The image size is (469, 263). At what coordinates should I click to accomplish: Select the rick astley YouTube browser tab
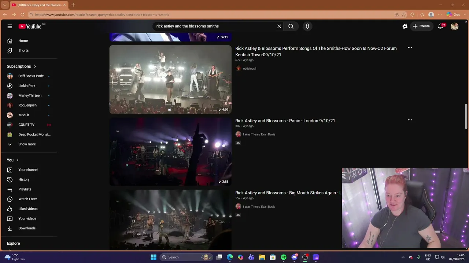(38, 5)
